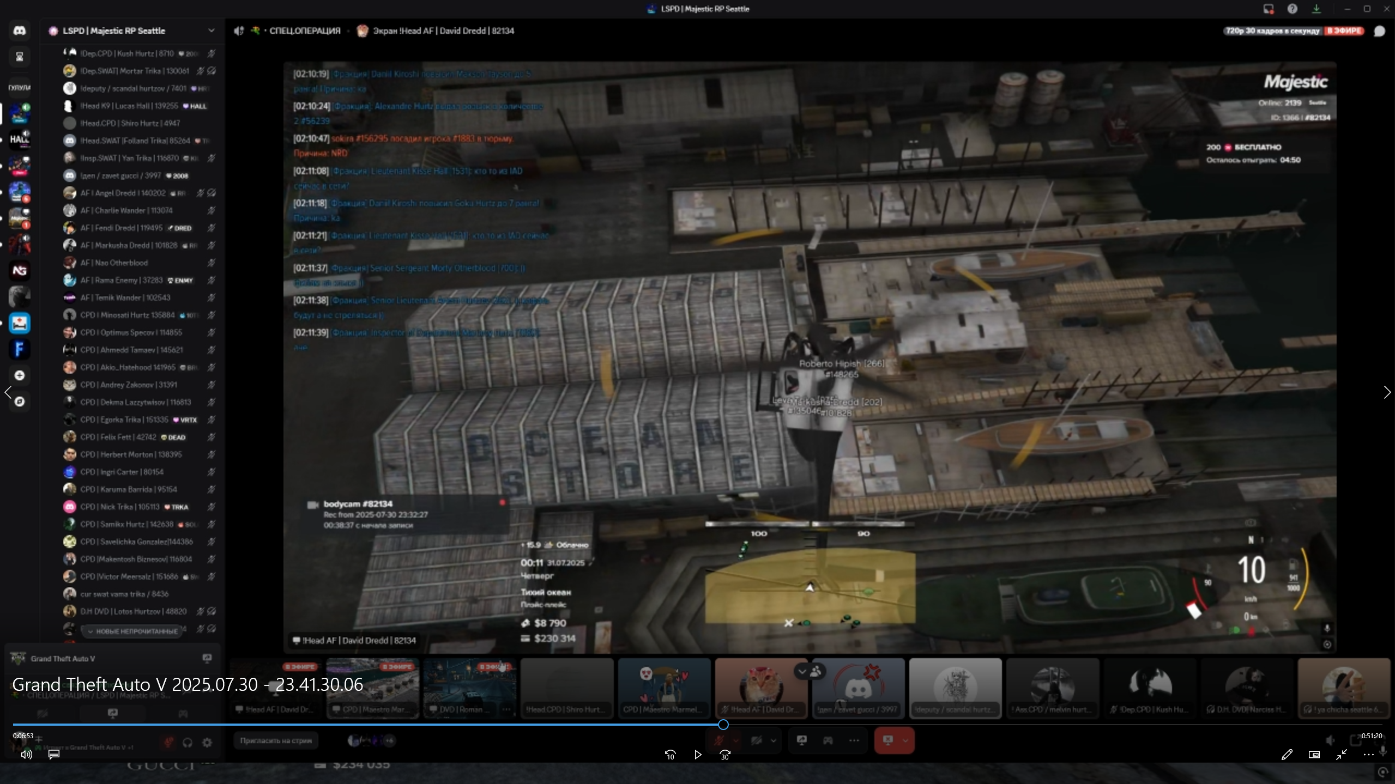Click member CPD | Andrey Zakonov | 31391
Viewport: 1395px width, 784px height.
click(x=140, y=385)
